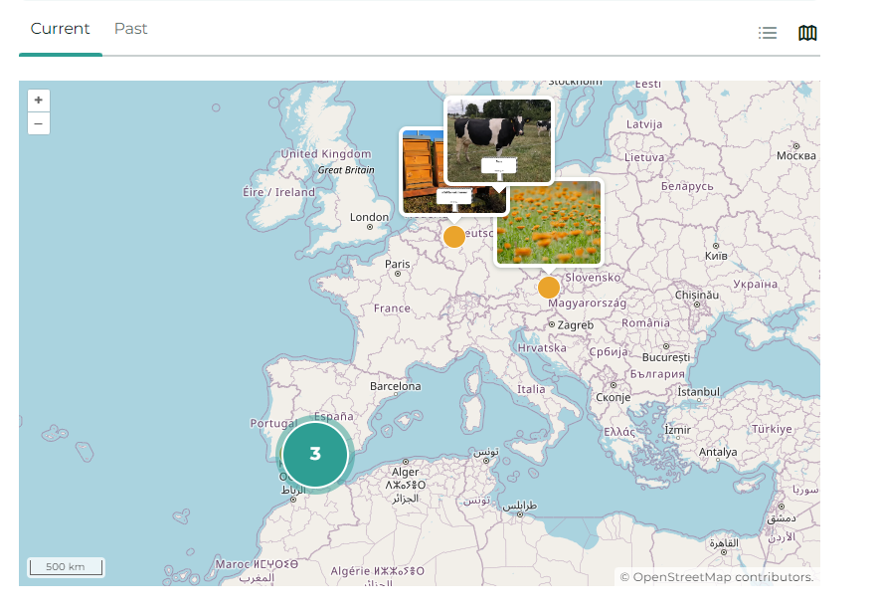Expand the cluster marker showing 3

(x=315, y=454)
